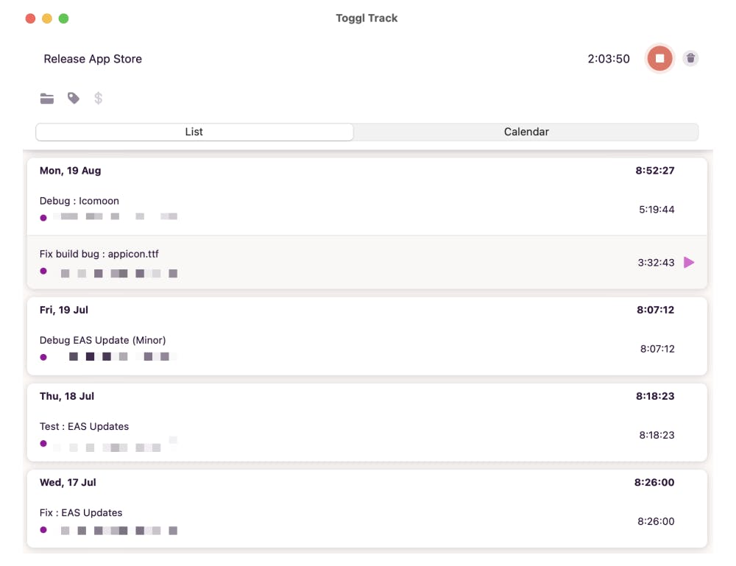Open the project folder selector

pyautogui.click(x=47, y=99)
